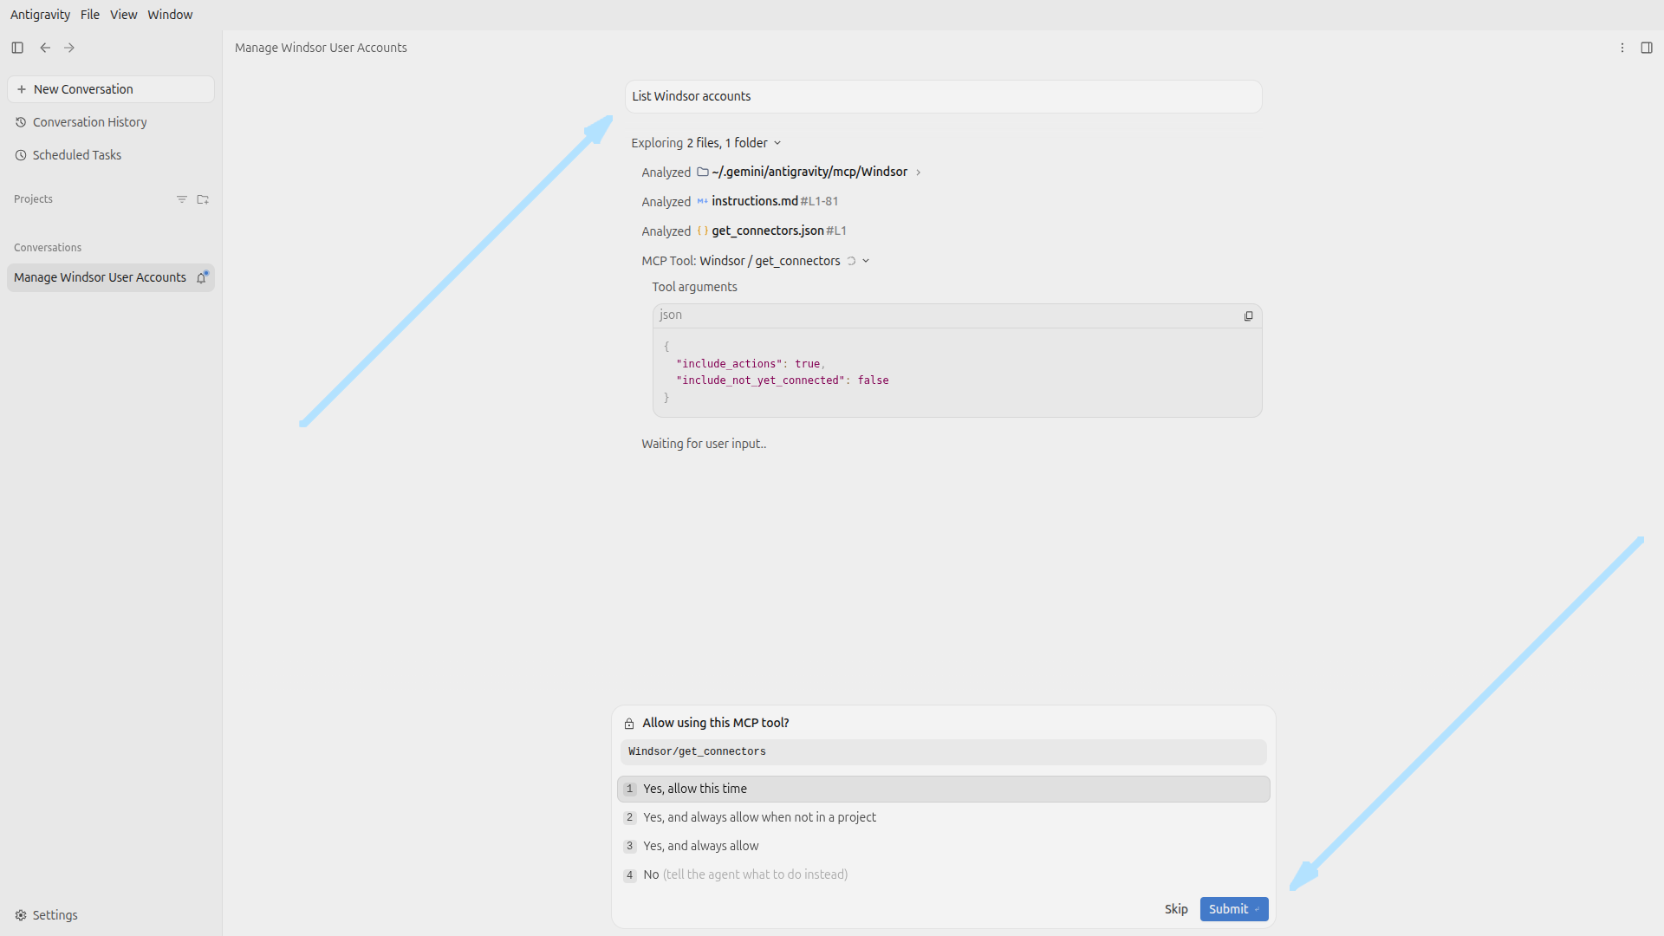The image size is (1664, 936).
Task: Start a New Conversation
Action: [x=111, y=89]
